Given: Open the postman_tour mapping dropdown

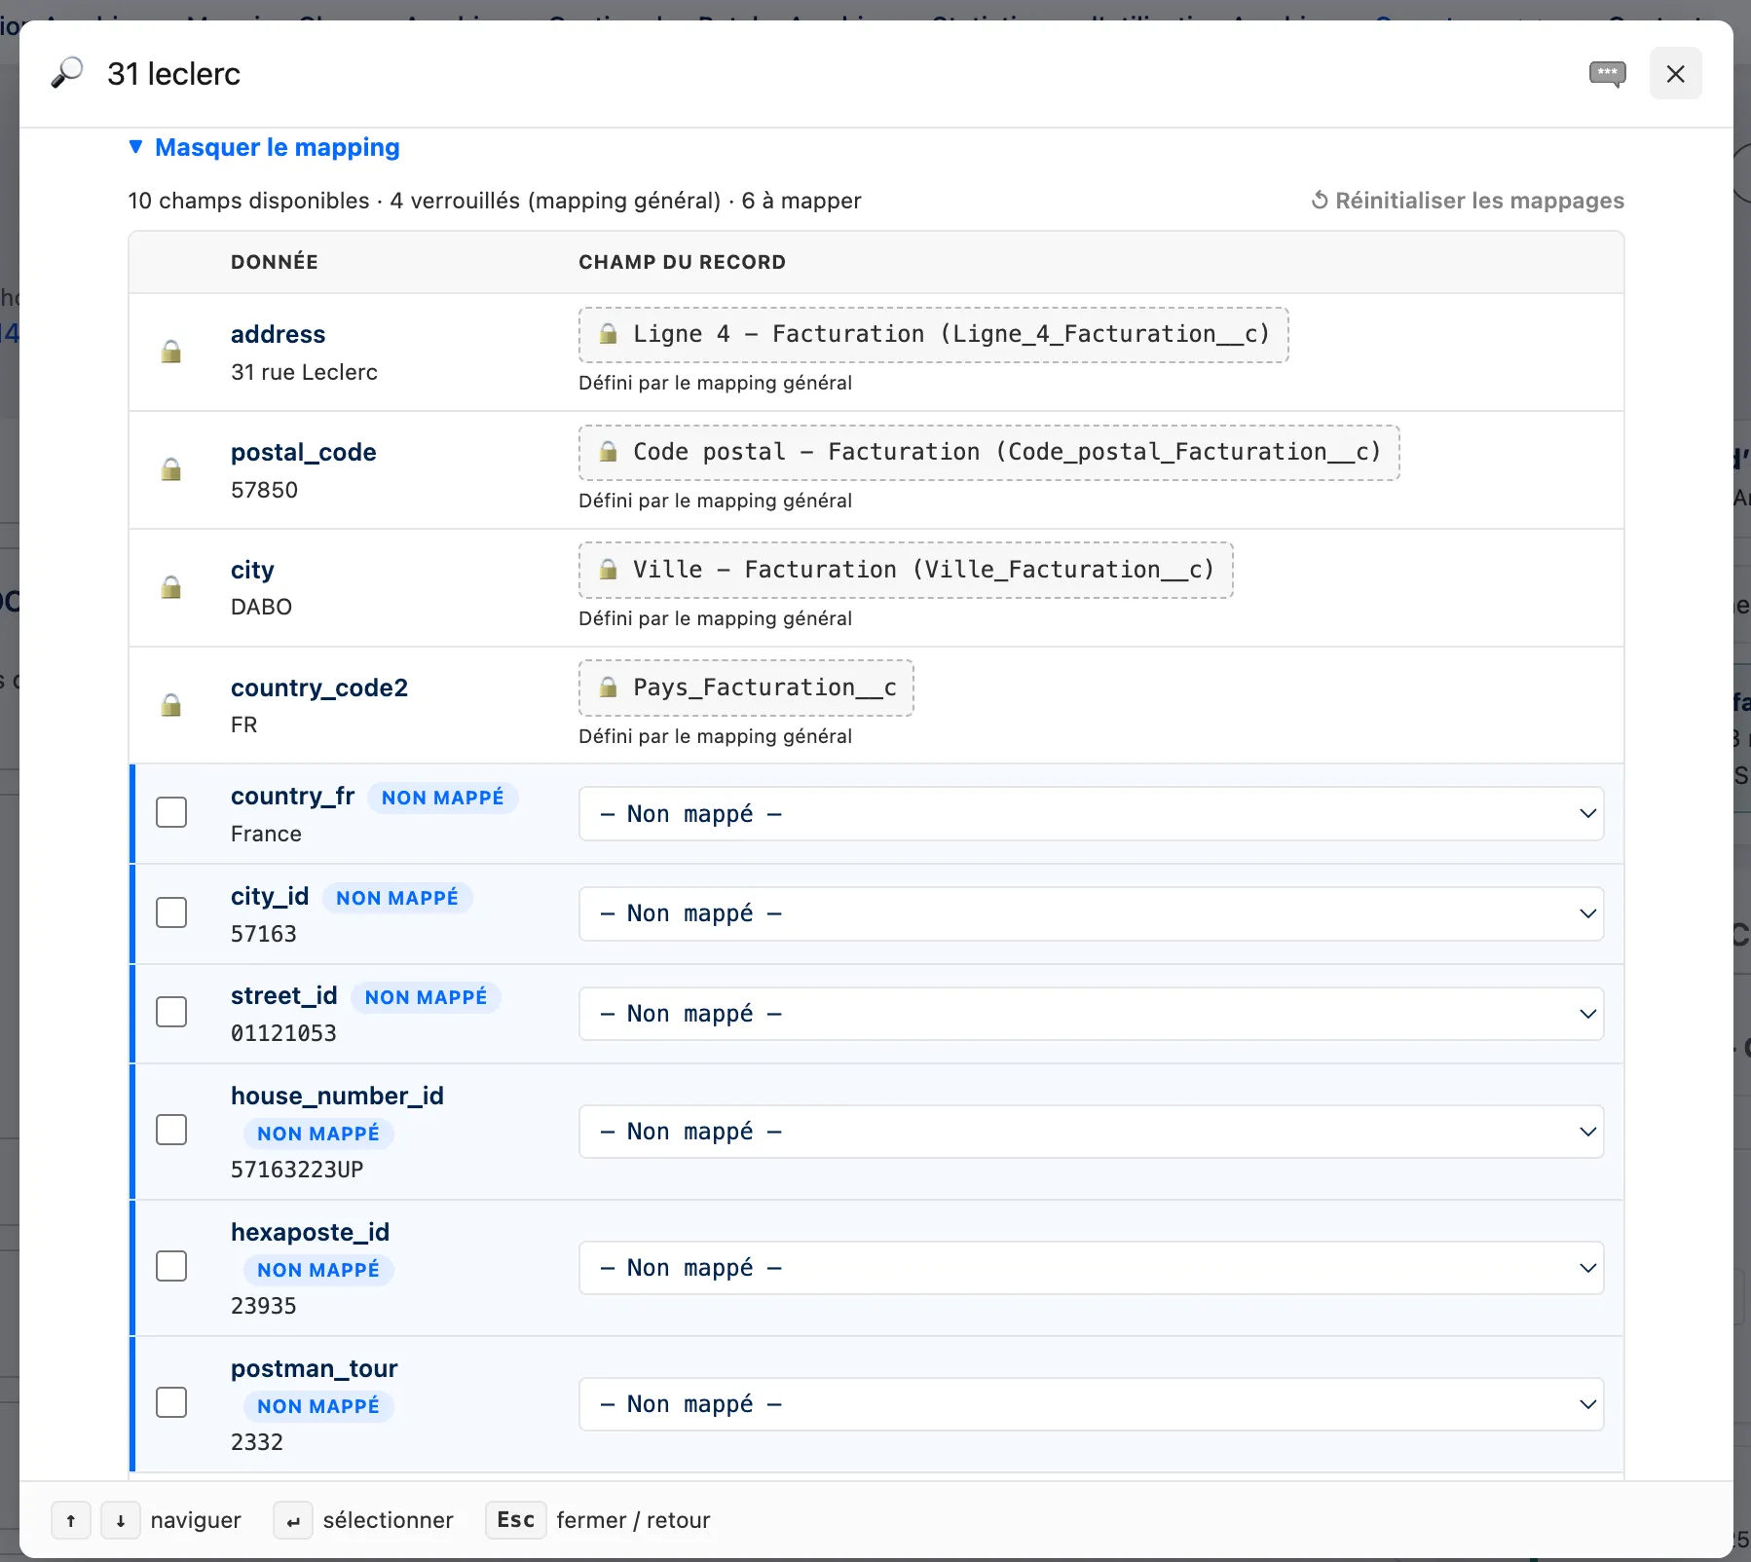Looking at the screenshot, I should (x=1091, y=1404).
